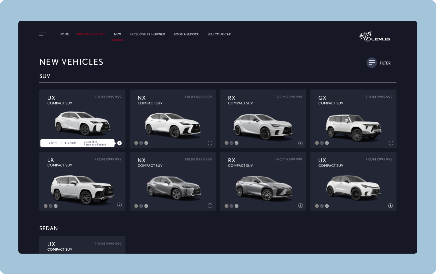Select the beige swatch under the white NX
Image resolution: width=436 pixels, height=274 pixels.
pyautogui.click(x=136, y=143)
